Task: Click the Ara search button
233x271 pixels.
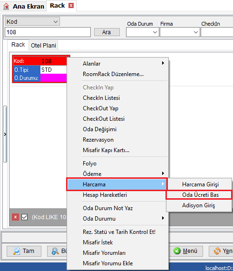Action: [107, 32]
